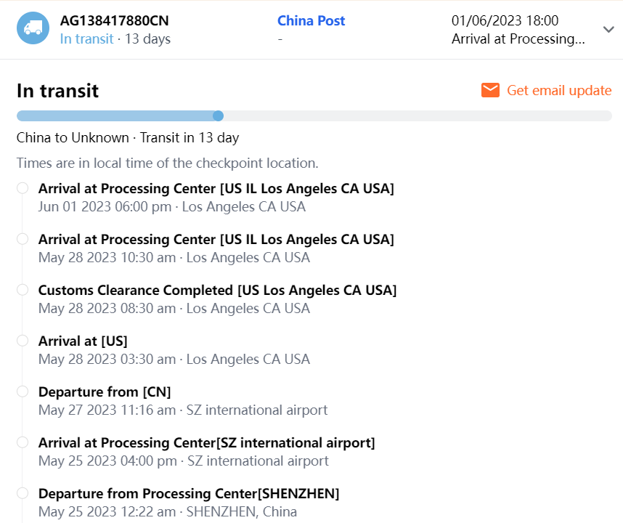623x523 pixels.
Task: Click the Departure from SHENZHEN marker dot
Action: [x=23, y=493]
